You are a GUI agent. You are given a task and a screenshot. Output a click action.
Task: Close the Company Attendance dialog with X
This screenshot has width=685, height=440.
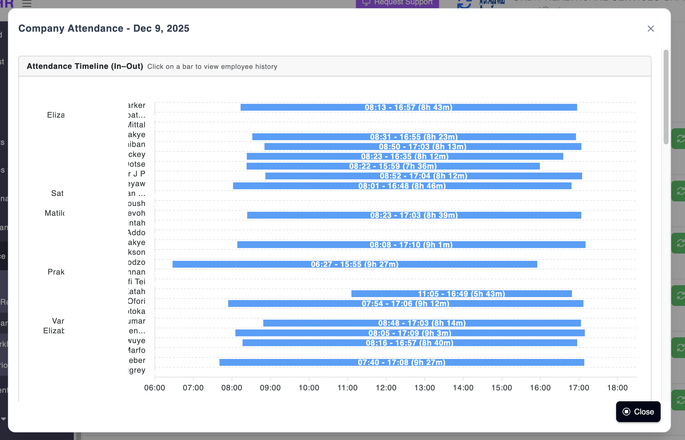651,29
